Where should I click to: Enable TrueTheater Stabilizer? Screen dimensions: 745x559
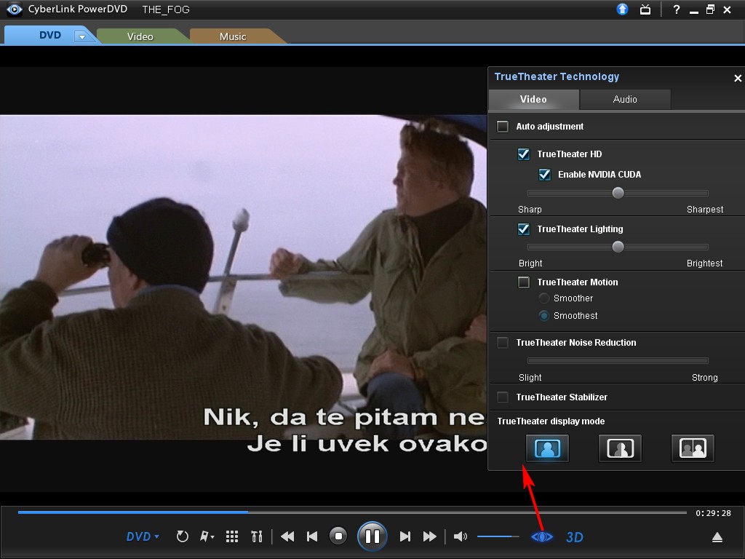click(502, 397)
